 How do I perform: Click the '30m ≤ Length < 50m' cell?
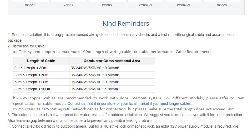click(x=41, y=75)
